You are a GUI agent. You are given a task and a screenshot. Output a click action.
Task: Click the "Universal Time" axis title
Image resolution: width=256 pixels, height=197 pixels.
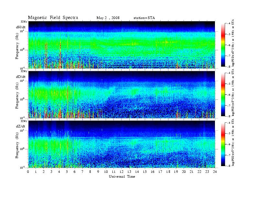(122, 176)
